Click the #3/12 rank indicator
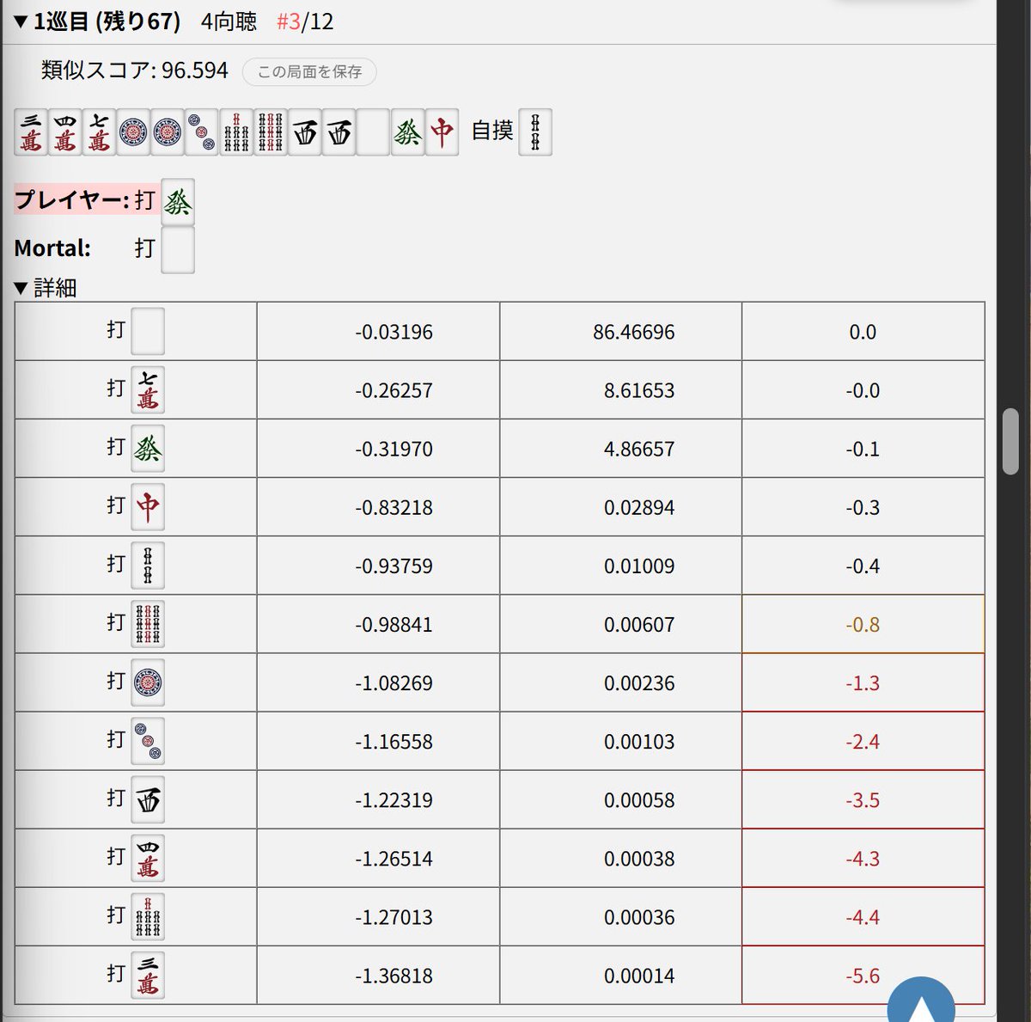Image resolution: width=1031 pixels, height=1022 pixels. (x=305, y=21)
